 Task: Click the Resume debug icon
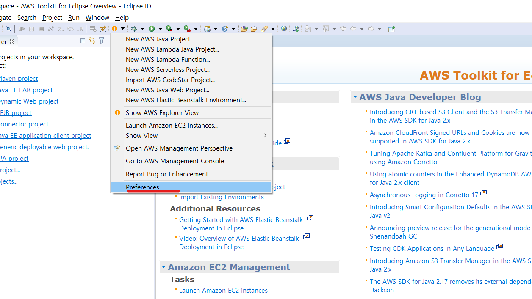click(x=22, y=29)
